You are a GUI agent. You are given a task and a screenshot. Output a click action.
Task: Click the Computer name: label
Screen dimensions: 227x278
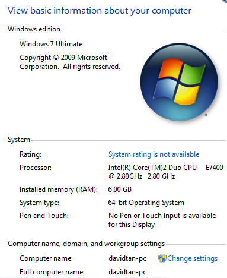click(x=46, y=258)
